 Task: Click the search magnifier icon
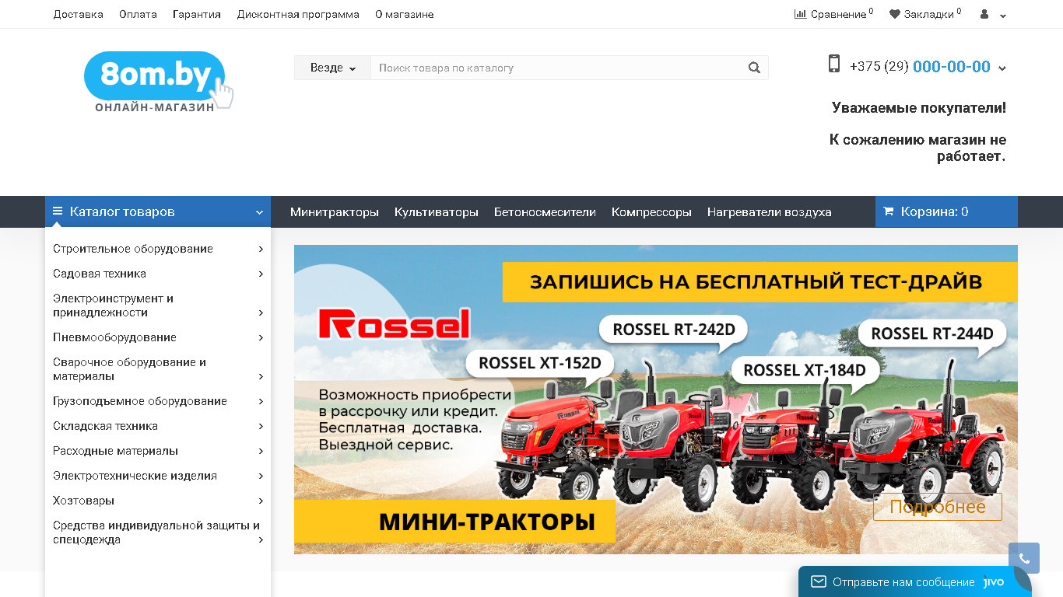tap(754, 68)
